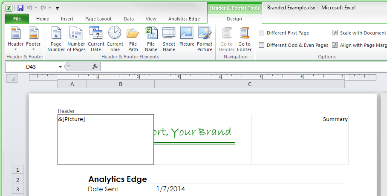Viewport: 387px width, 196px height.
Task: Click the Insert Function fx button
Action: pyautogui.click(x=95, y=66)
